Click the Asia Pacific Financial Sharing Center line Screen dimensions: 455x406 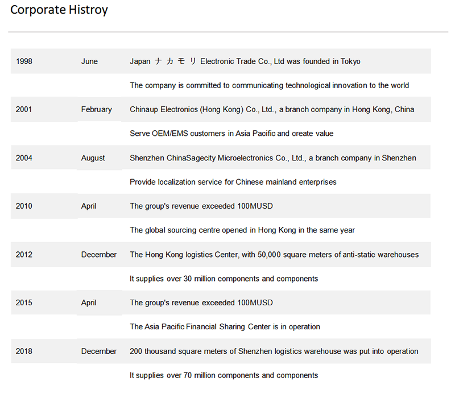click(x=225, y=327)
